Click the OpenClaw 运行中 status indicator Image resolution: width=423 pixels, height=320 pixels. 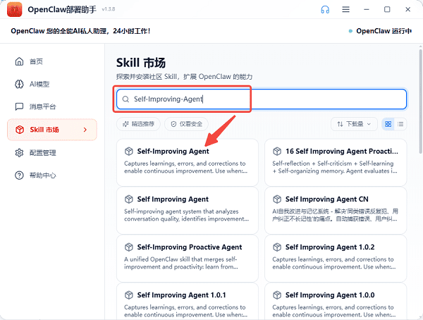pos(380,31)
